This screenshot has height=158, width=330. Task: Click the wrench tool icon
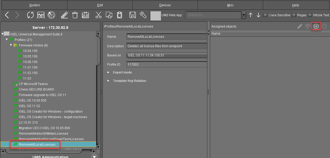point(143,15)
